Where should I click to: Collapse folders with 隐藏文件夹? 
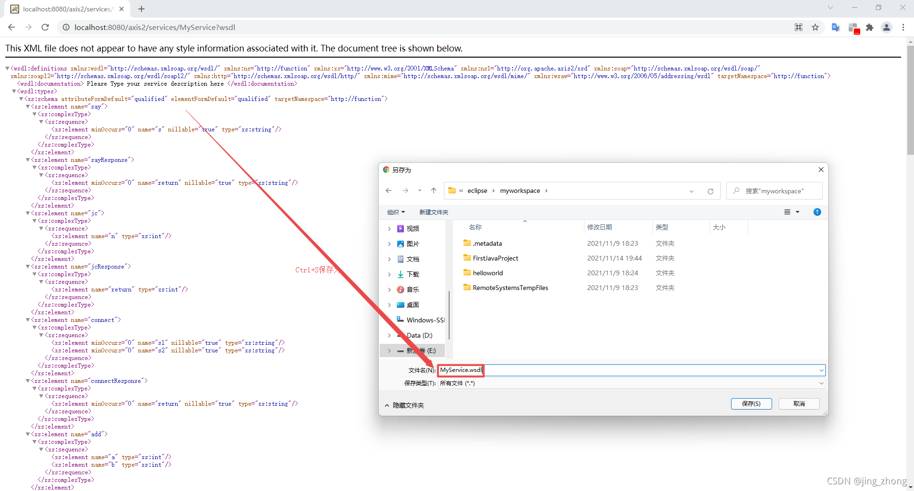click(404, 405)
